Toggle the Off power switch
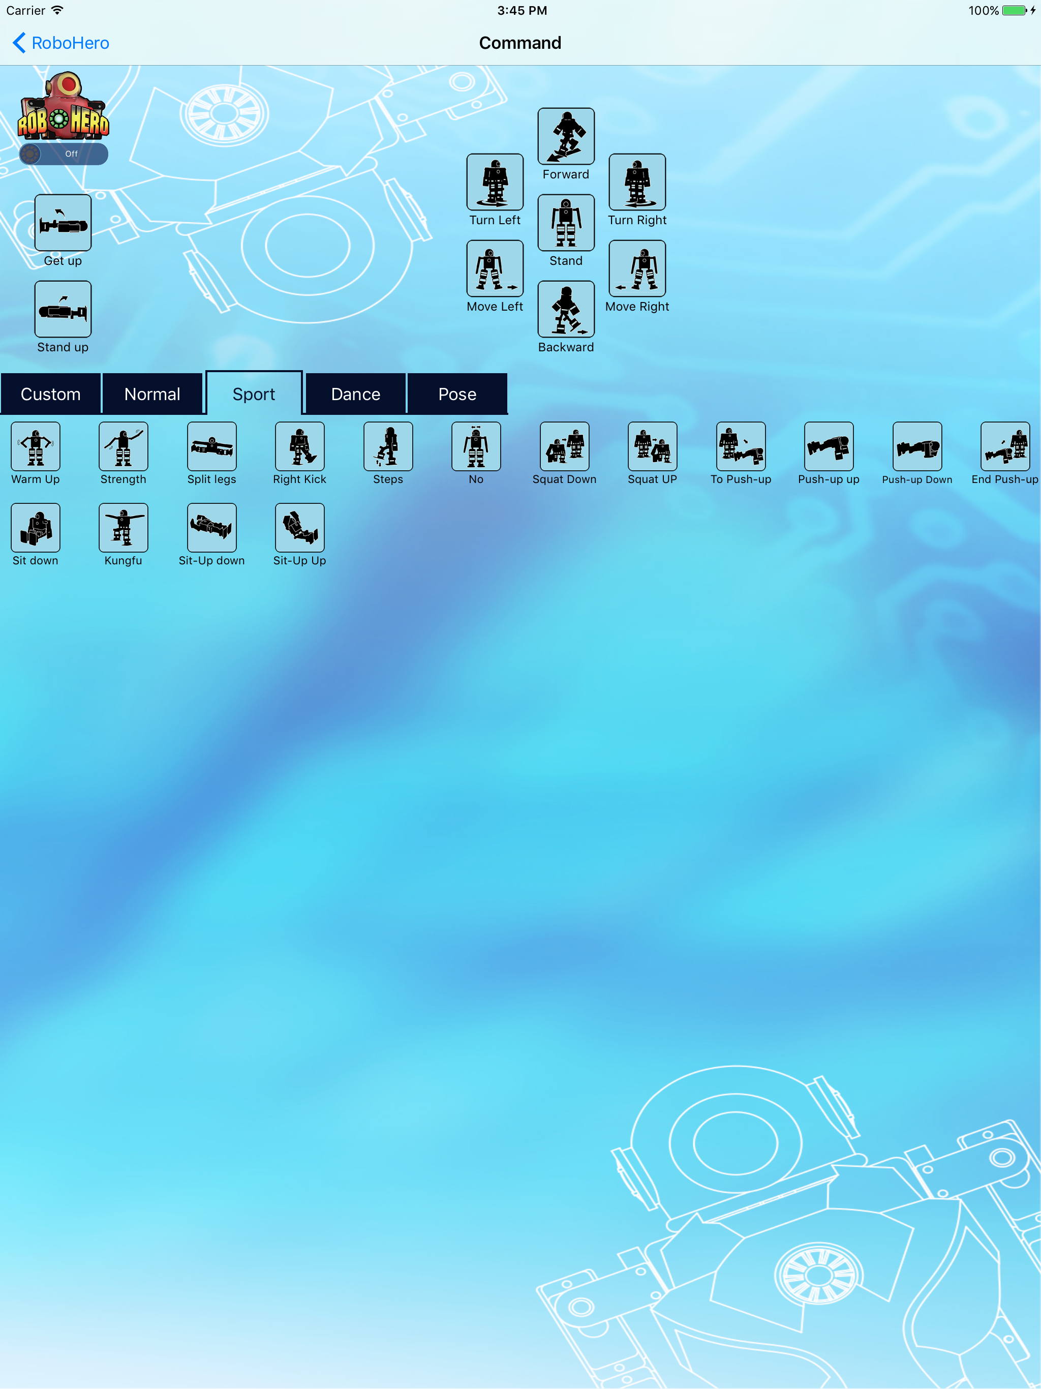 (64, 154)
